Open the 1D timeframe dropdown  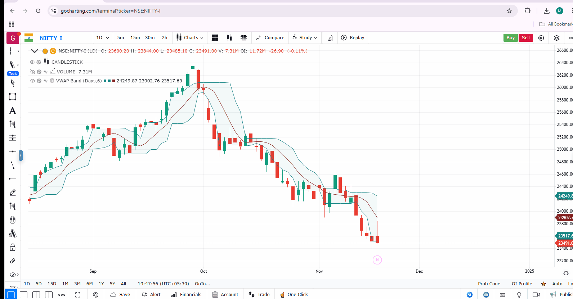pos(102,38)
